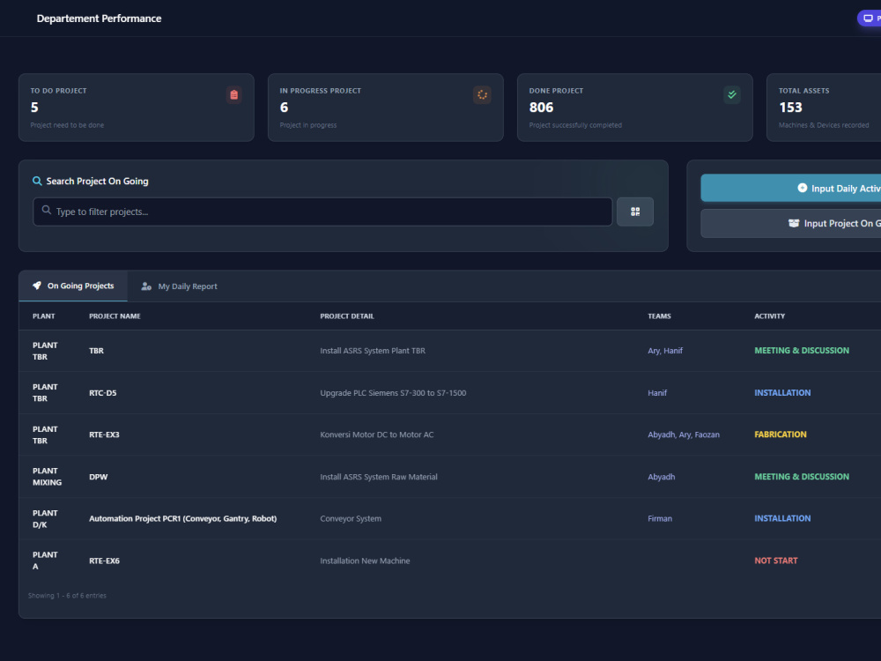This screenshot has width=881, height=661.
Task: Click the 'Abyadh, Ary, Faozan' team cell
Action: 684,434
